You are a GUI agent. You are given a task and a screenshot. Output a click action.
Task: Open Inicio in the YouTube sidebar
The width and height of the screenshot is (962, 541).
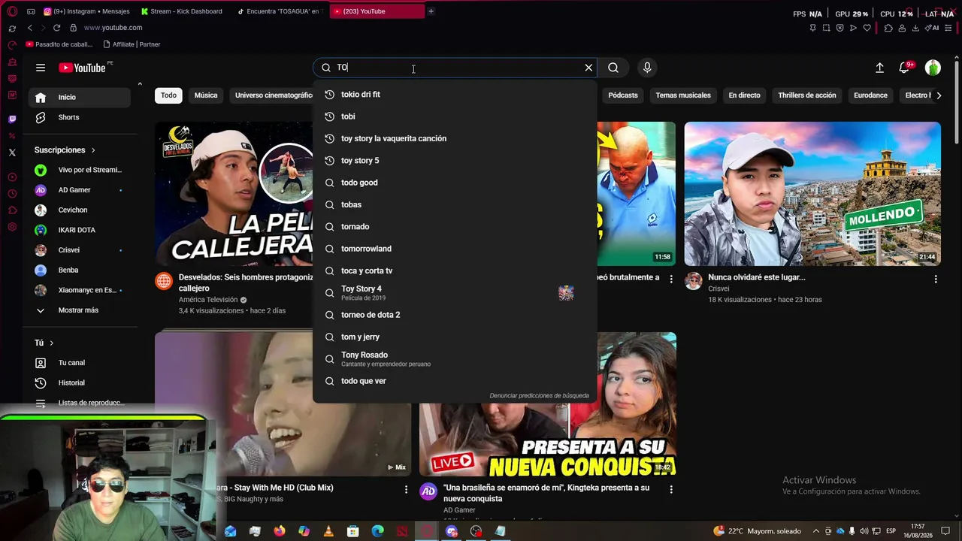point(79,97)
